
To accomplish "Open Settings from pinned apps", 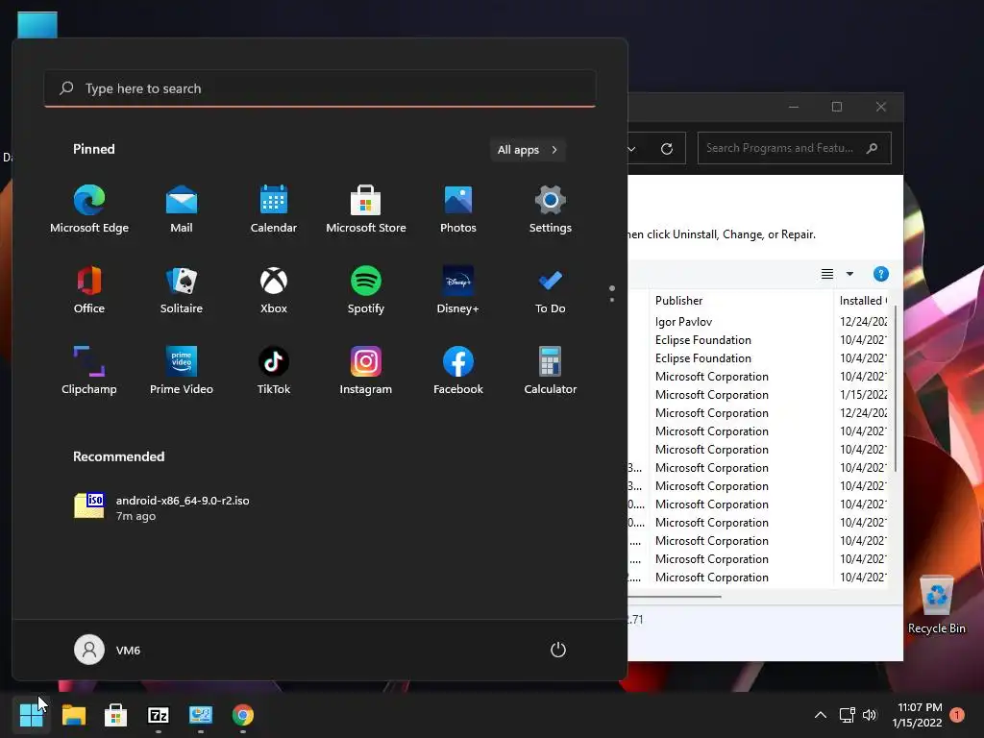I will click(x=551, y=209).
